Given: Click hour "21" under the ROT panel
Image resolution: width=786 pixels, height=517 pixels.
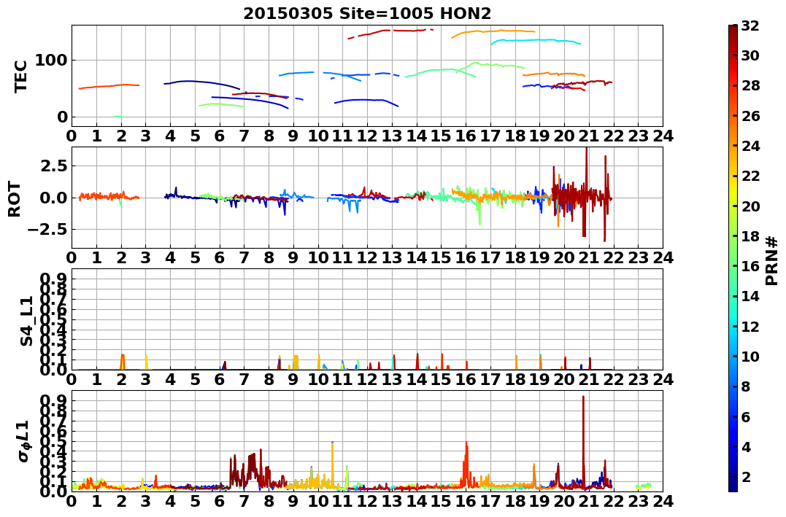Looking at the screenshot, I should pyautogui.click(x=589, y=257).
